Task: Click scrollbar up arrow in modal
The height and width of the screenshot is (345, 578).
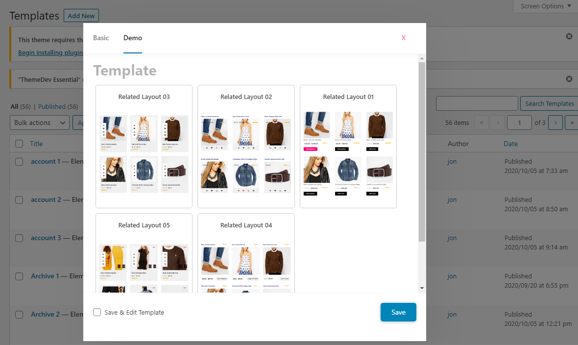Action: [x=422, y=58]
